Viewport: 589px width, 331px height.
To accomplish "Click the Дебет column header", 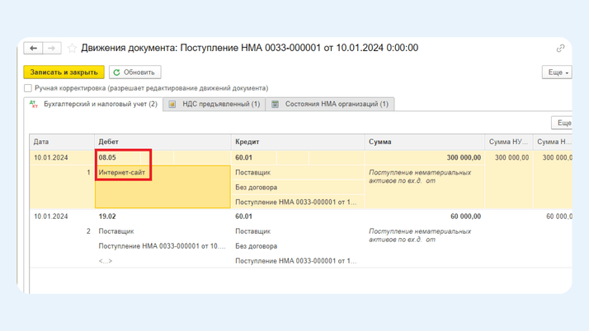I will pyautogui.click(x=163, y=142).
